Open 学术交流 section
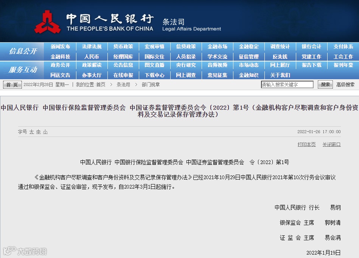The width and height of the screenshot is (359, 258). 217,57
